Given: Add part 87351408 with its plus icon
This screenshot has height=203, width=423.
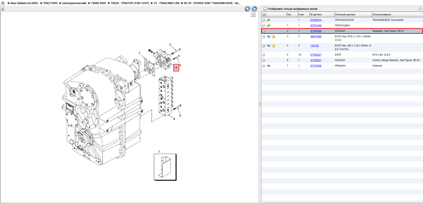Looking at the screenshot, I should pos(264,26).
